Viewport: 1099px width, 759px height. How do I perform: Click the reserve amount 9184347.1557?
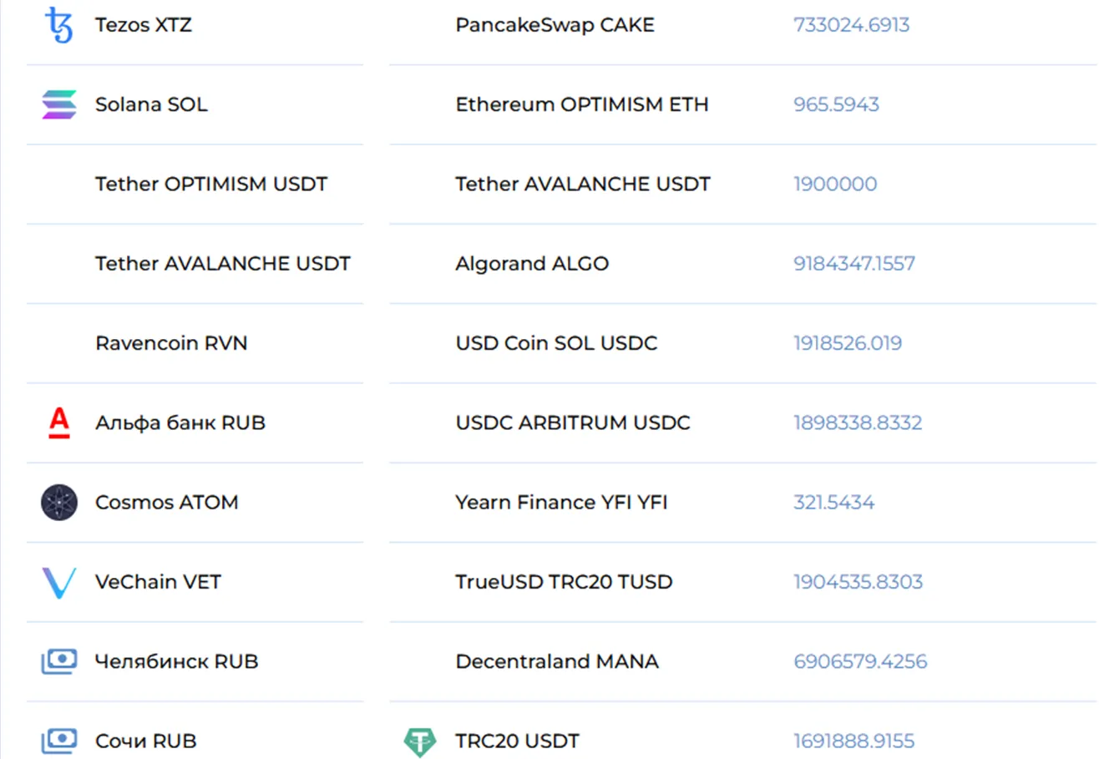click(x=854, y=264)
